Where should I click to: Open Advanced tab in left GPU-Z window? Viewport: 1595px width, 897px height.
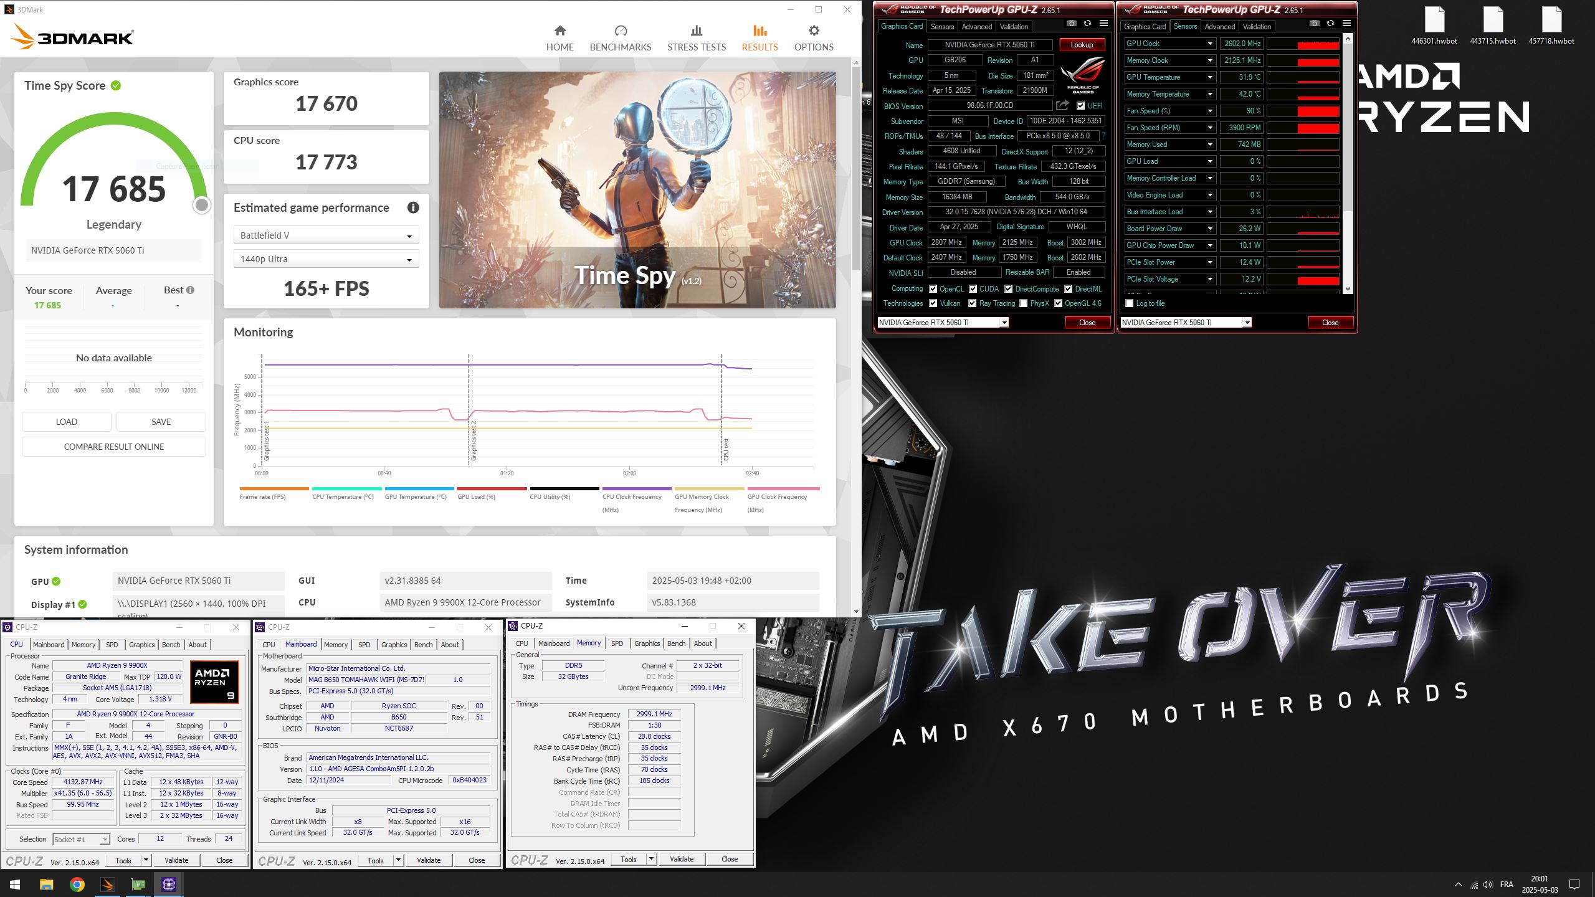tap(976, 27)
